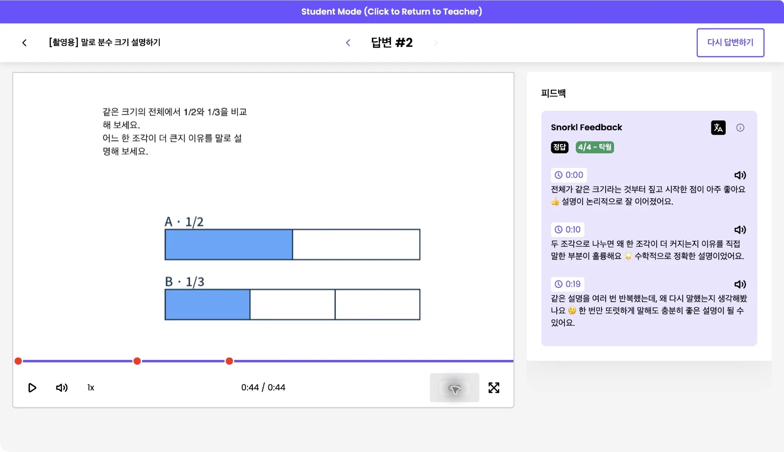The width and height of the screenshot is (784, 452).
Task: Click the first red timeline marker
Action: (x=18, y=361)
